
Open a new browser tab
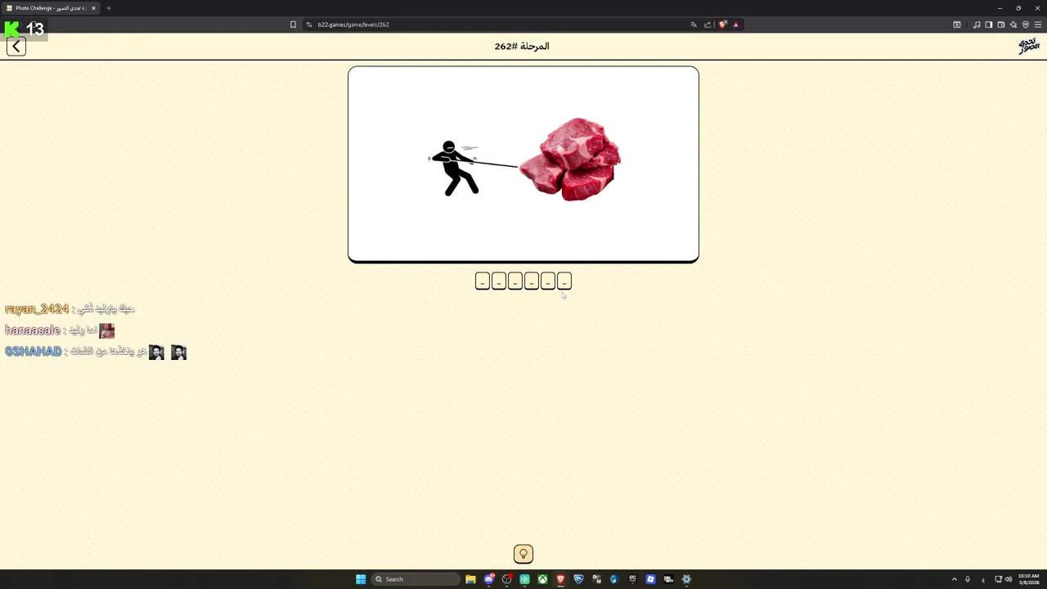(108, 8)
